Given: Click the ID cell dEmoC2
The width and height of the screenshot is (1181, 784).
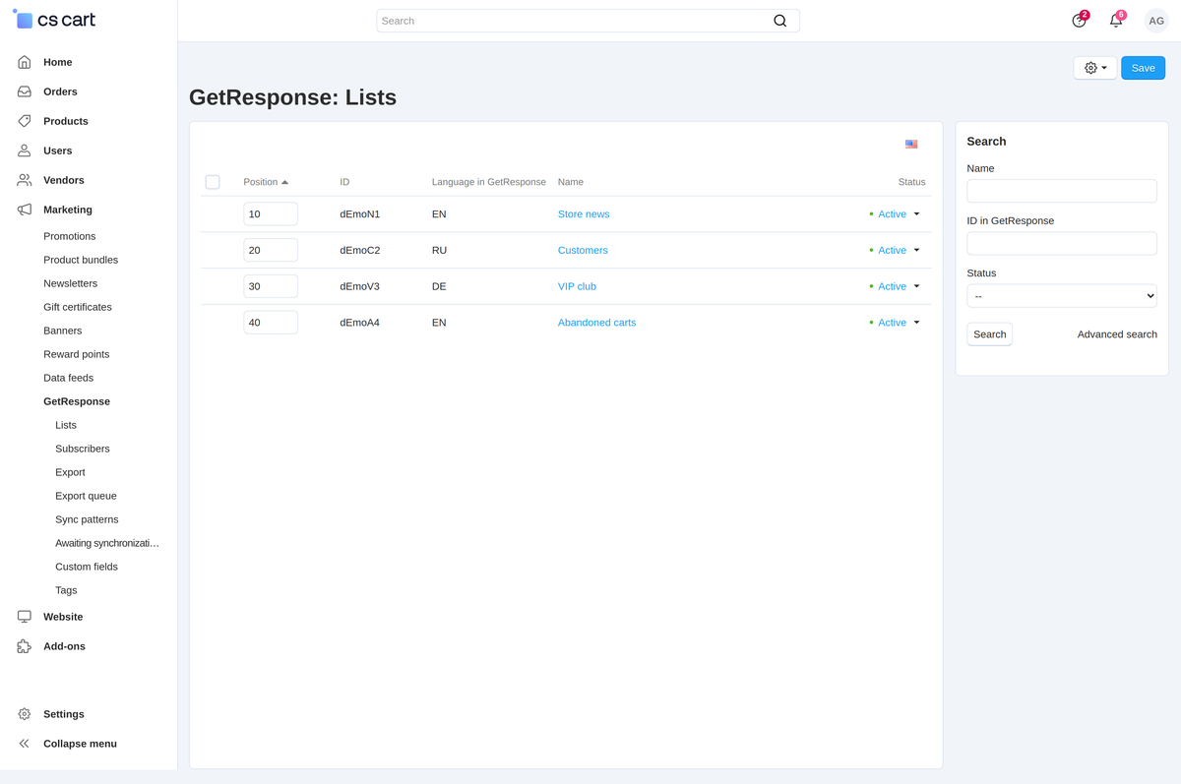Looking at the screenshot, I should pyautogui.click(x=360, y=250).
